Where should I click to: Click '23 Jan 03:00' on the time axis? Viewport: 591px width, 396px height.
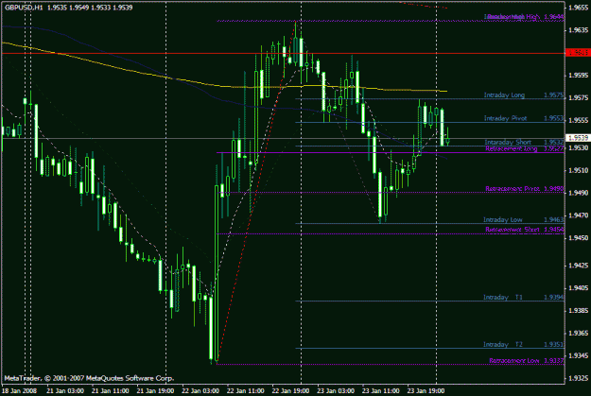pyautogui.click(x=336, y=390)
